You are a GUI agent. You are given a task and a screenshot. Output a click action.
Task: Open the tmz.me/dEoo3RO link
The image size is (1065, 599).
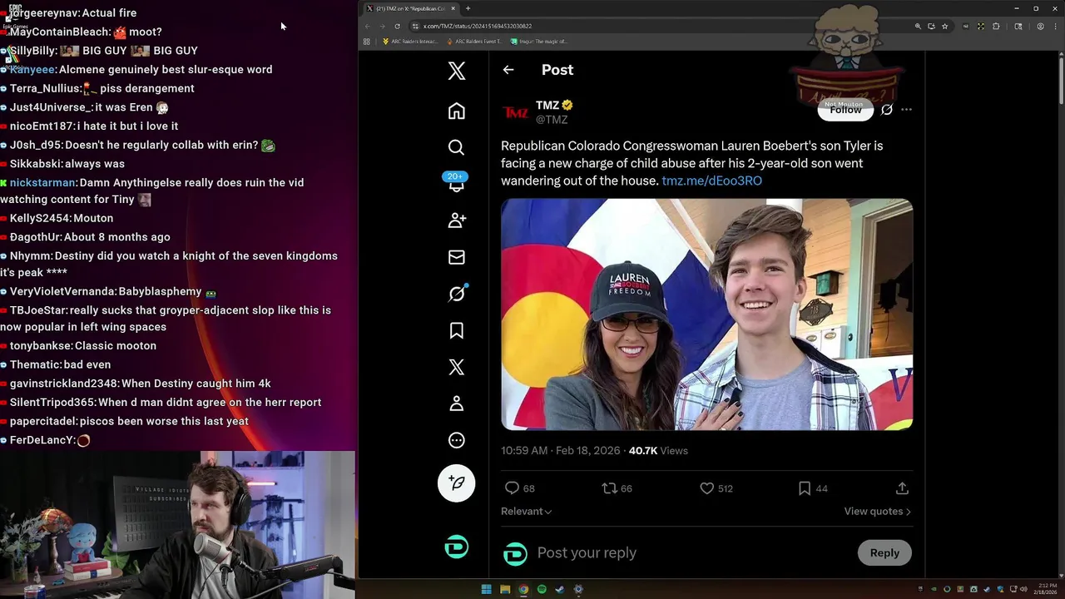click(711, 181)
